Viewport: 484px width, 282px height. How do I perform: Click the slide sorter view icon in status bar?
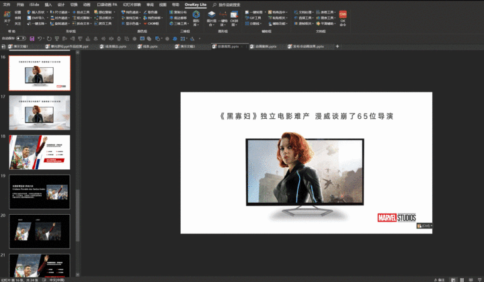[462, 280]
